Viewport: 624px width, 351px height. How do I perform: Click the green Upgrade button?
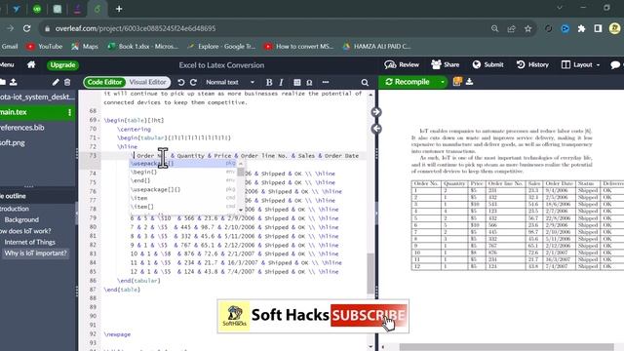pyautogui.click(x=62, y=65)
